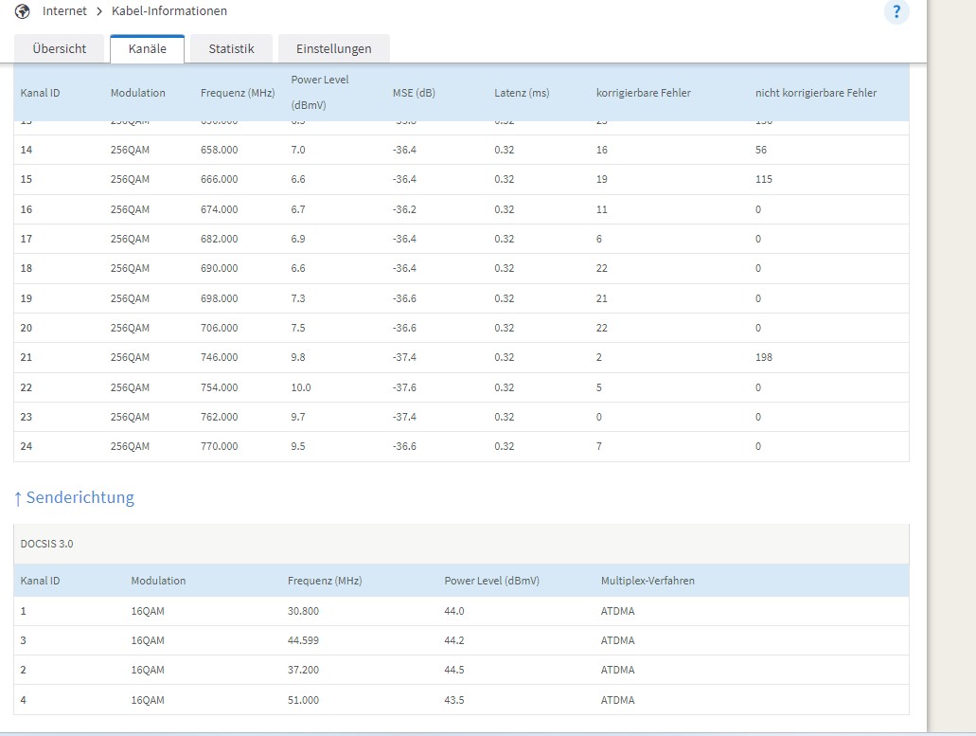Open the Übersicht tab

click(60, 48)
